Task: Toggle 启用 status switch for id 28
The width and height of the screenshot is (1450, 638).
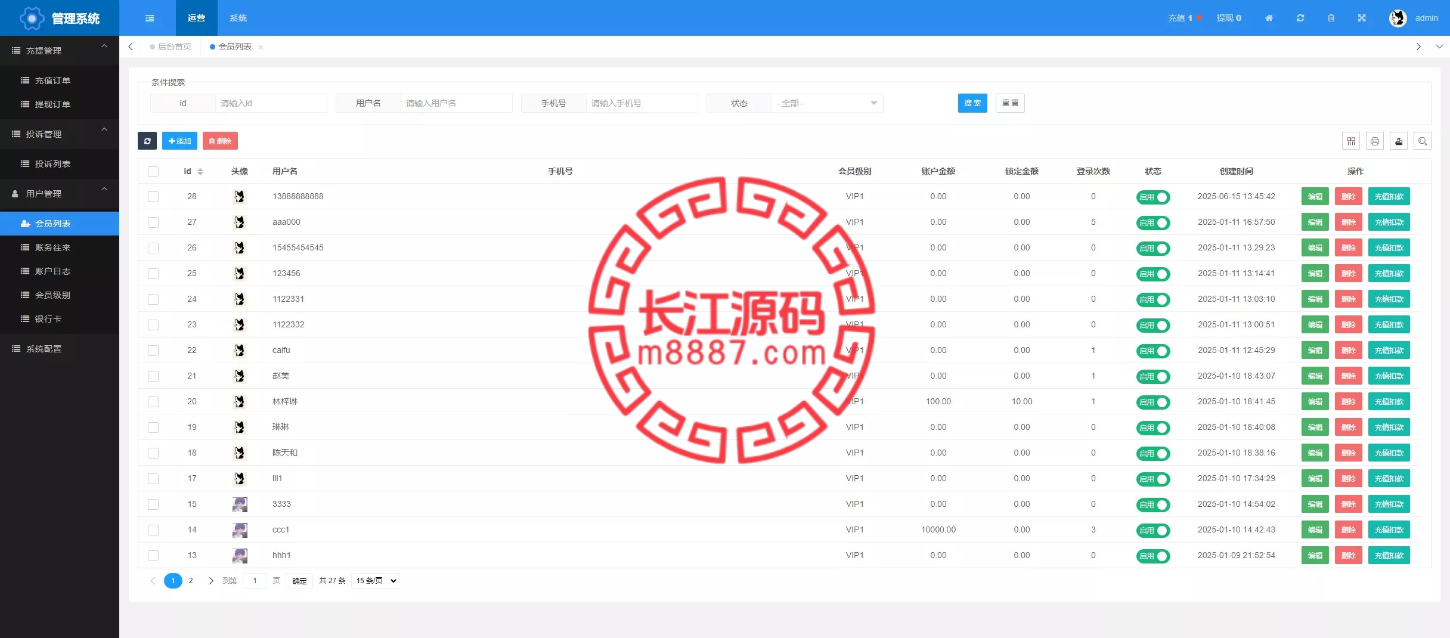Action: 1153,197
